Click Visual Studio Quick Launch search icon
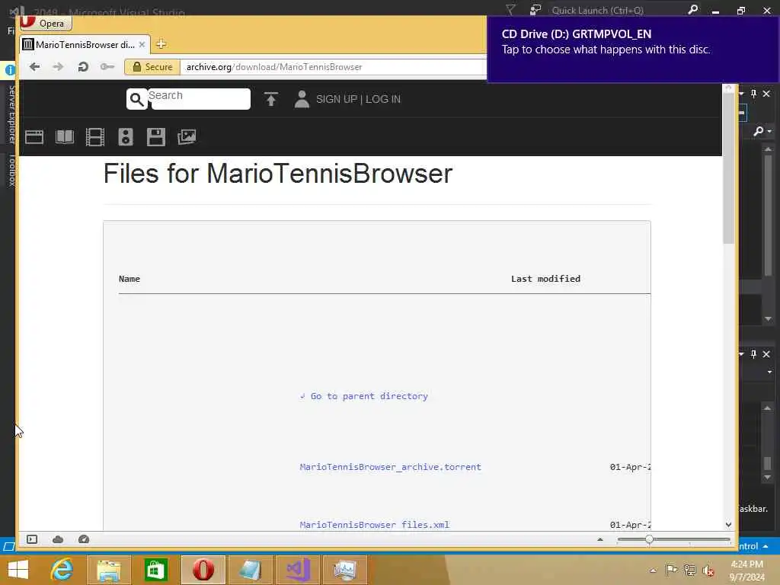This screenshot has width=780, height=585. 693,9
